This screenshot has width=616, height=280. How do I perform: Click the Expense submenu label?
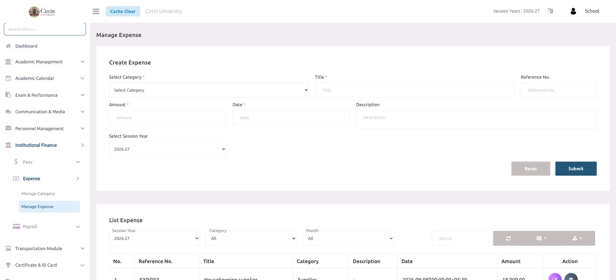(x=31, y=179)
